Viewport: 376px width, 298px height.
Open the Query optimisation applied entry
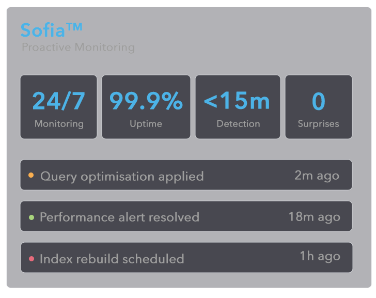(x=186, y=175)
